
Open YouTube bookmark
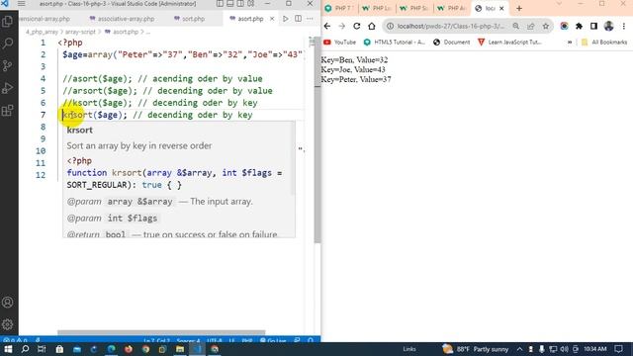pyautogui.click(x=340, y=42)
